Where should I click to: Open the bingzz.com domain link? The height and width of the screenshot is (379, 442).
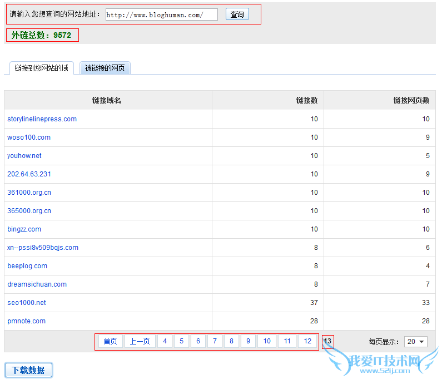tap(24, 229)
